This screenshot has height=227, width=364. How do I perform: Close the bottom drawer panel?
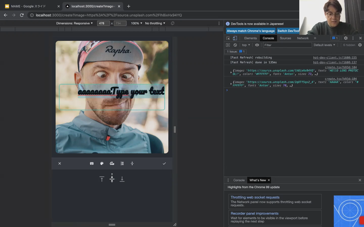click(x=360, y=180)
